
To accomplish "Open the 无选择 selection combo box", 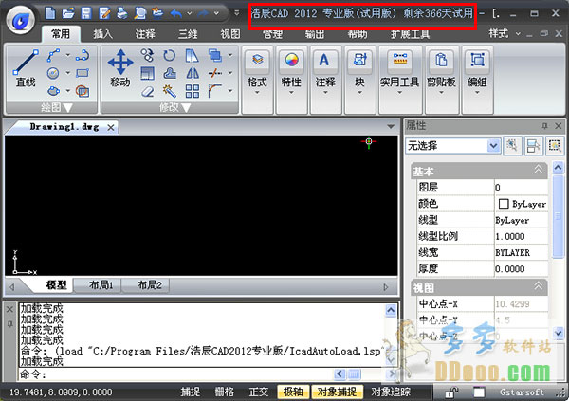I will (x=453, y=146).
